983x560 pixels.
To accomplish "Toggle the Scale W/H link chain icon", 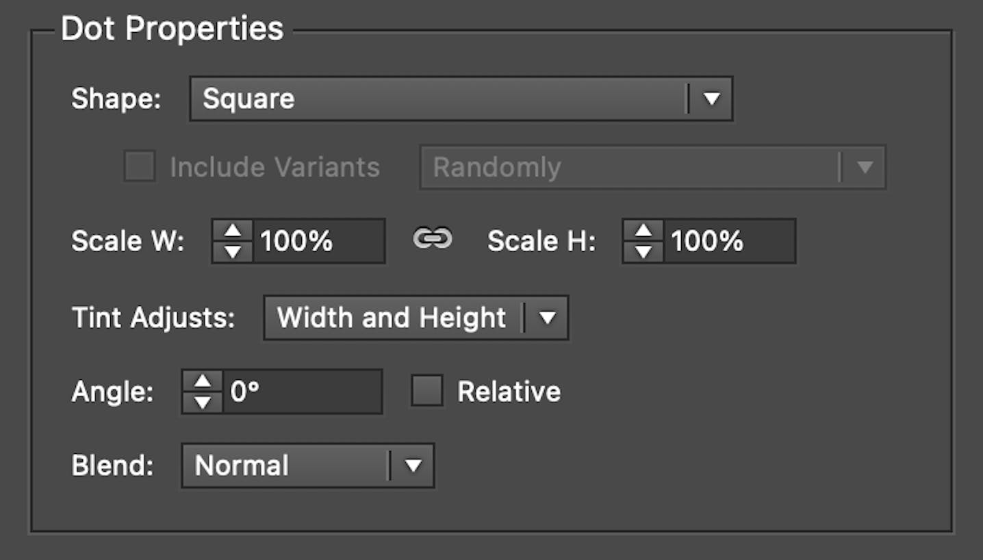I will point(433,239).
